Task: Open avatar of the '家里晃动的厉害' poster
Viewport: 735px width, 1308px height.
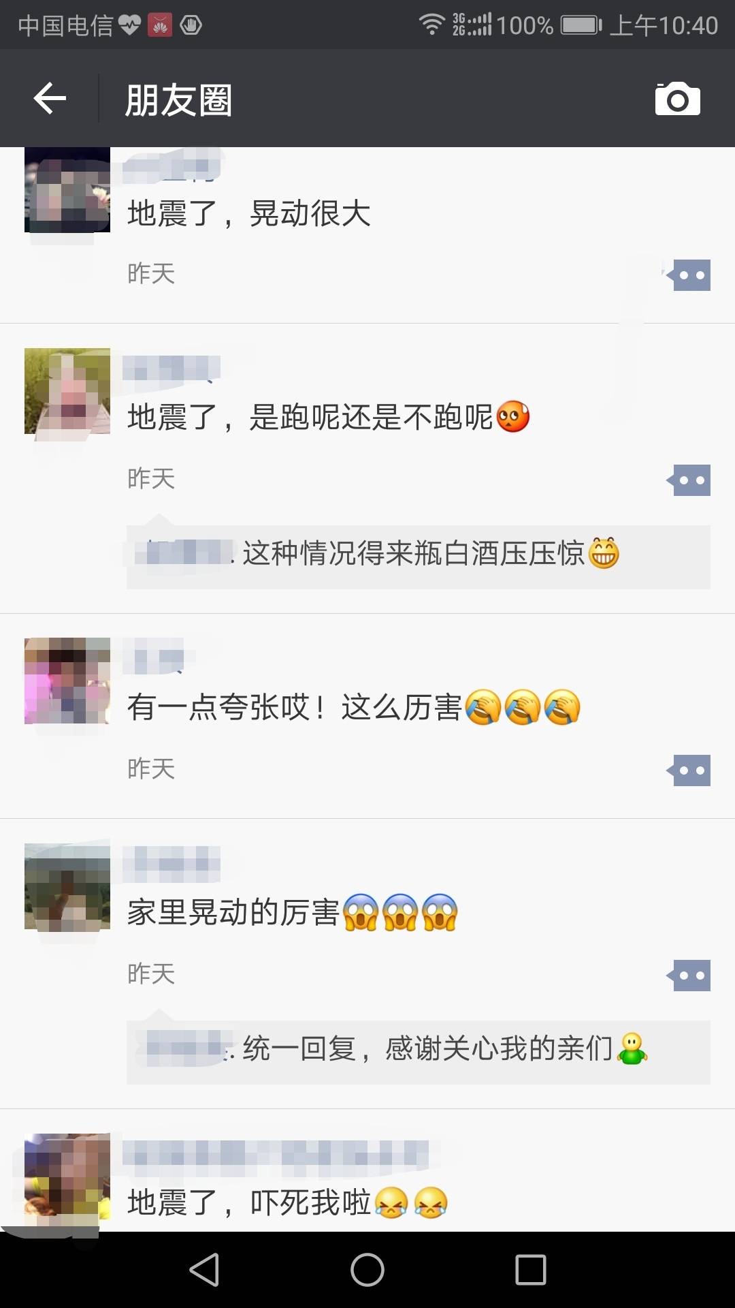Action: pyautogui.click(x=67, y=886)
